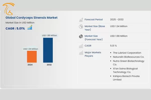
Task: Click 'The Lubrizol Corporation' list entry
Action: tap(127, 53)
